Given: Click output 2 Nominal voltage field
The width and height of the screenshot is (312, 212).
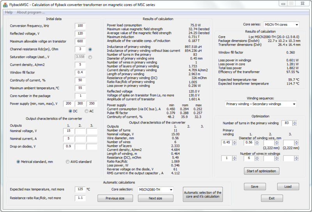Looking at the screenshot, I should pos(80,131).
